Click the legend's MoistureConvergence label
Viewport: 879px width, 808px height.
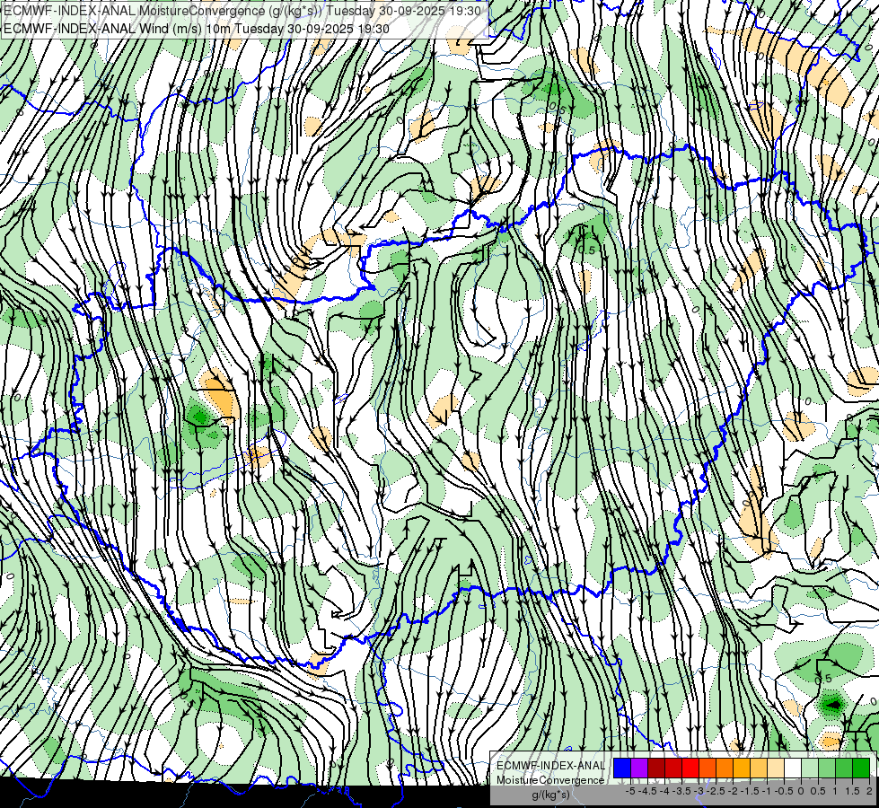tap(550, 780)
